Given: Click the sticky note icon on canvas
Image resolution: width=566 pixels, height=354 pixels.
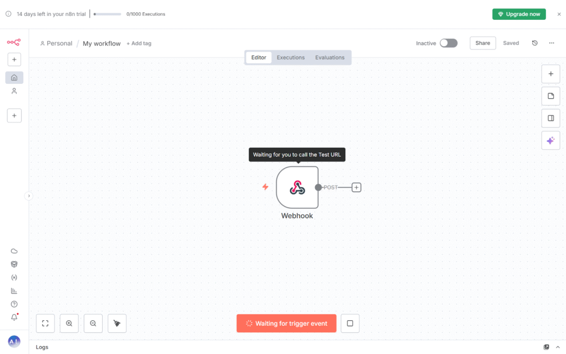Looking at the screenshot, I should (x=551, y=96).
